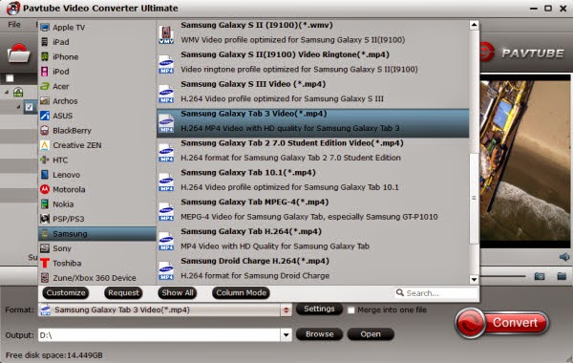Select the Nokia device category
The width and height of the screenshot is (573, 363).
[x=97, y=204]
